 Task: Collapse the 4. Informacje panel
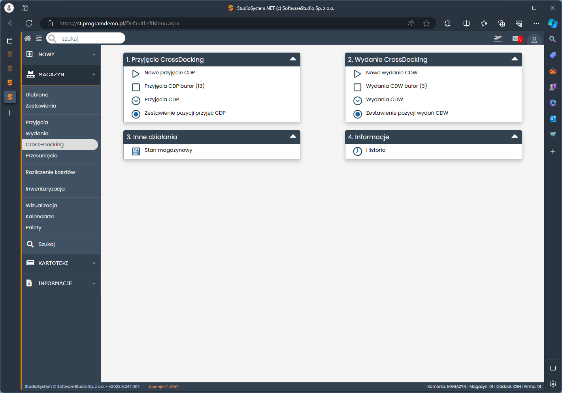click(515, 136)
